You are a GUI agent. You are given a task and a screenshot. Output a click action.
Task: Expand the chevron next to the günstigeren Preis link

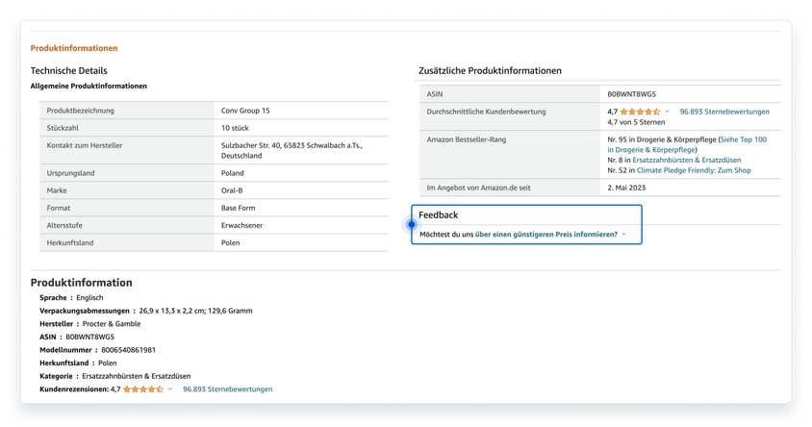pos(623,235)
